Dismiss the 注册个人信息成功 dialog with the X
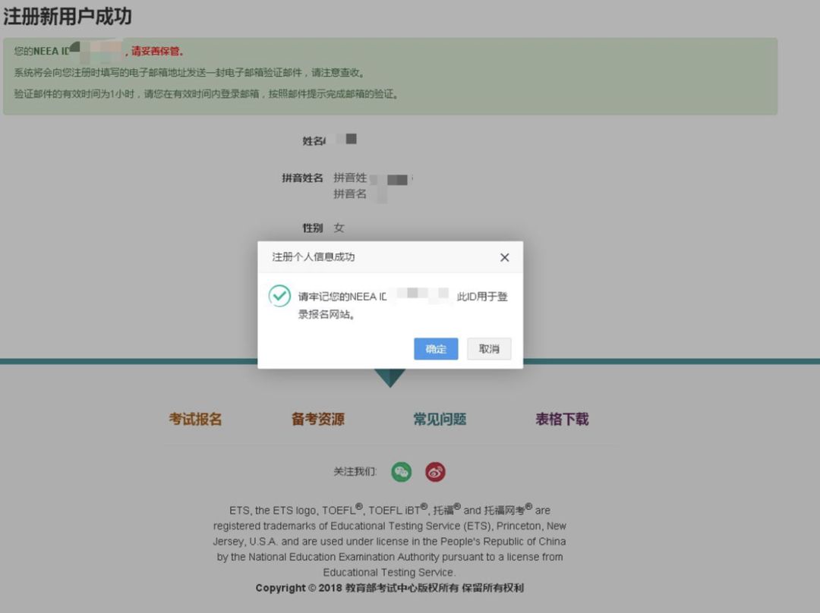The image size is (820, 613). point(504,257)
